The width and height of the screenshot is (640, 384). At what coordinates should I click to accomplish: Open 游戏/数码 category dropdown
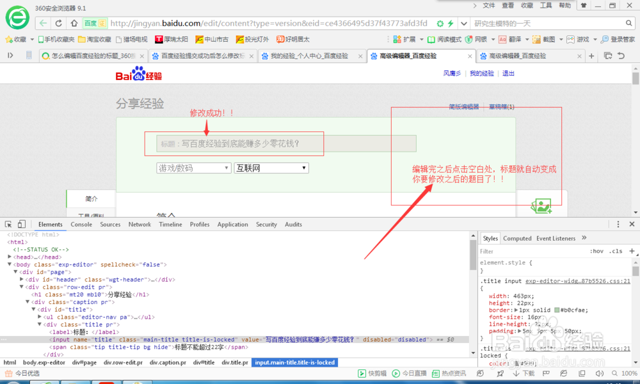click(194, 168)
